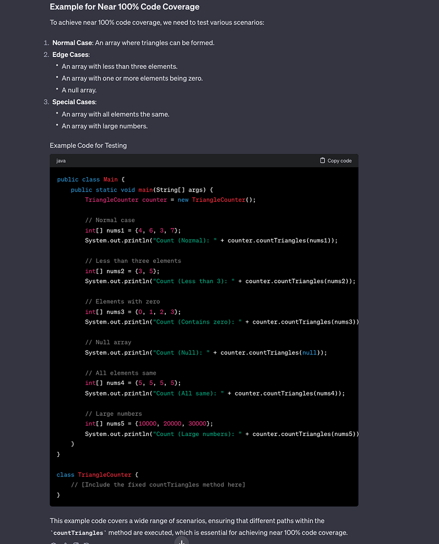Click the println 'Count (Null): ' code line
The width and height of the screenshot is (439, 544).
206,353
